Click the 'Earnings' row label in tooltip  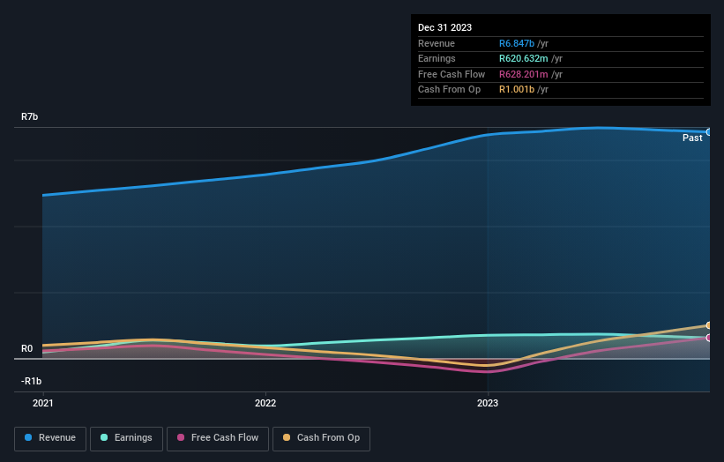pyautogui.click(x=437, y=58)
